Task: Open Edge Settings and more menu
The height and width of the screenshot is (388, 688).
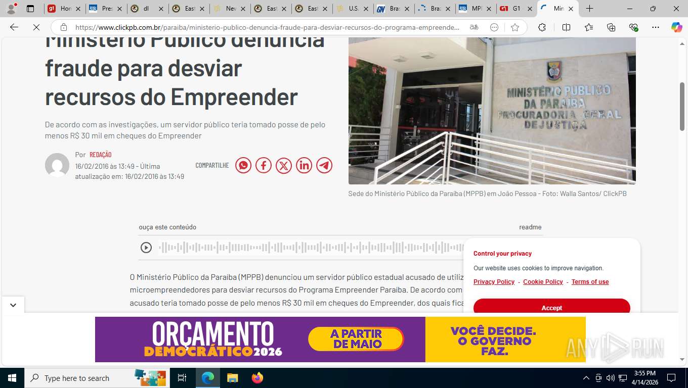Action: [656, 27]
